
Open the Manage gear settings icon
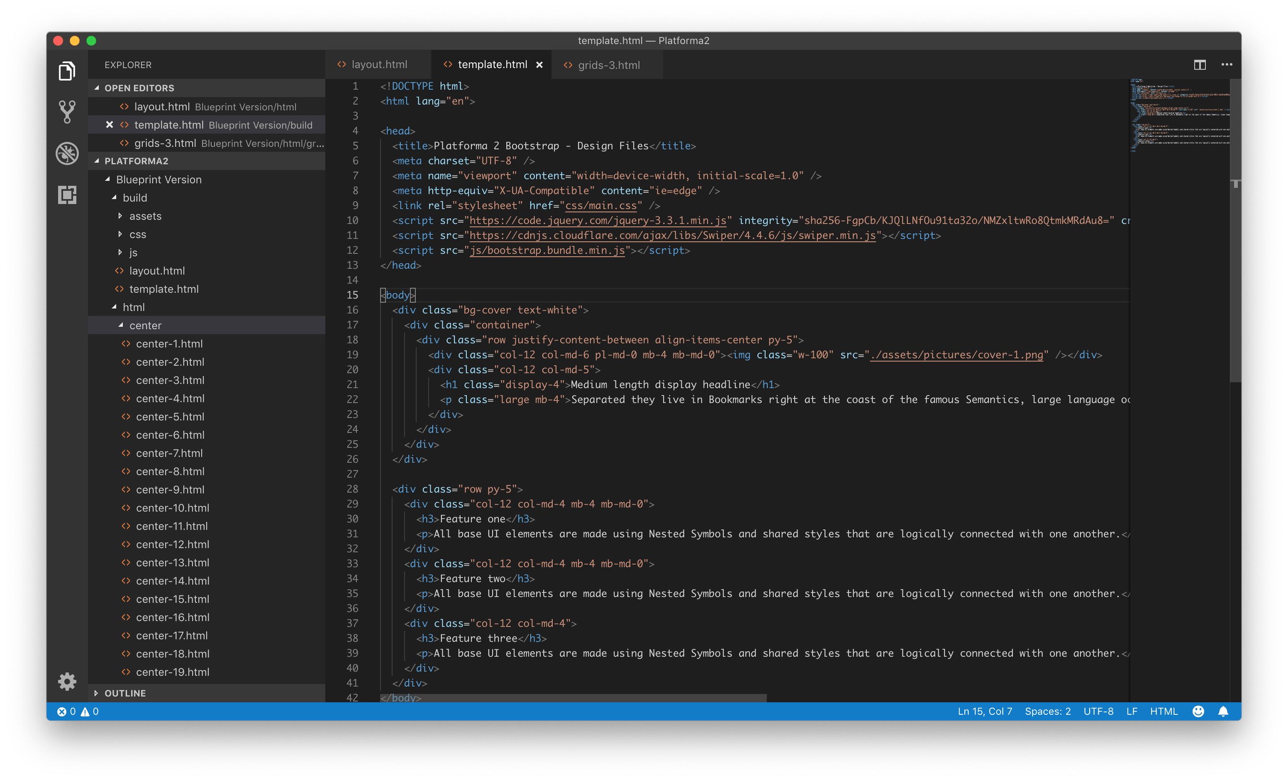[x=67, y=681]
